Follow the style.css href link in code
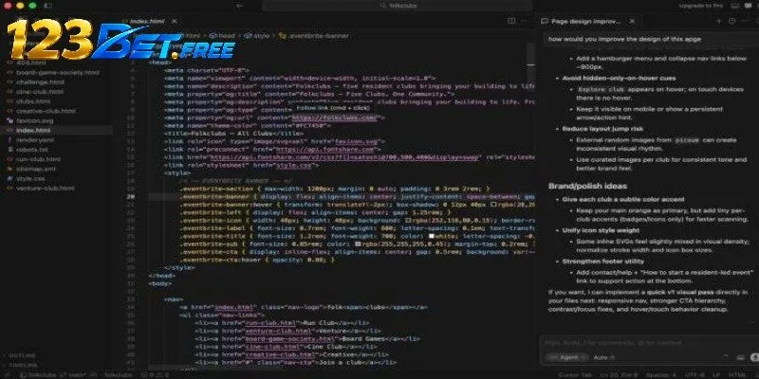 coord(294,165)
